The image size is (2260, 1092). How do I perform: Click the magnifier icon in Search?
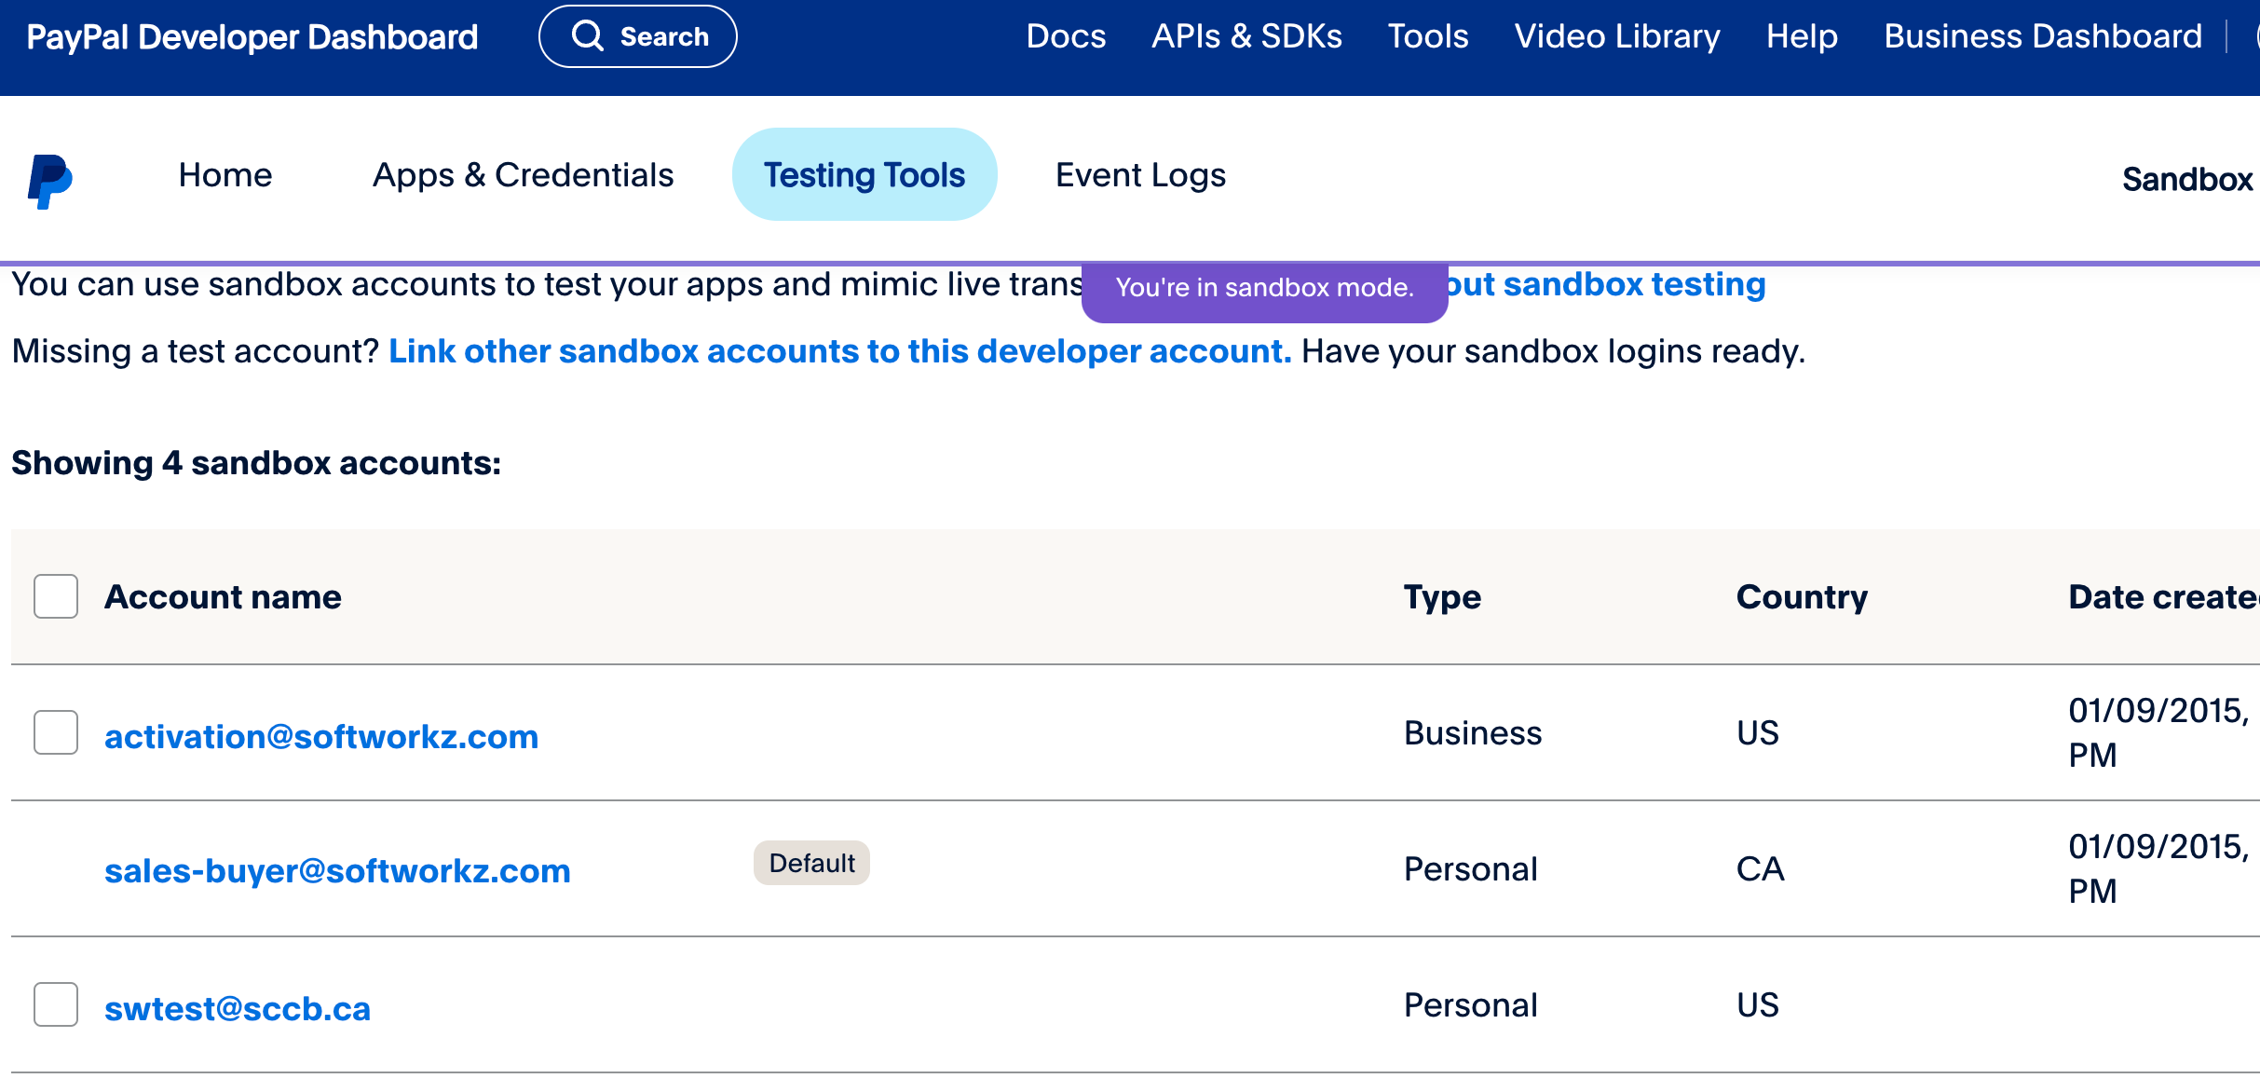pos(587,36)
